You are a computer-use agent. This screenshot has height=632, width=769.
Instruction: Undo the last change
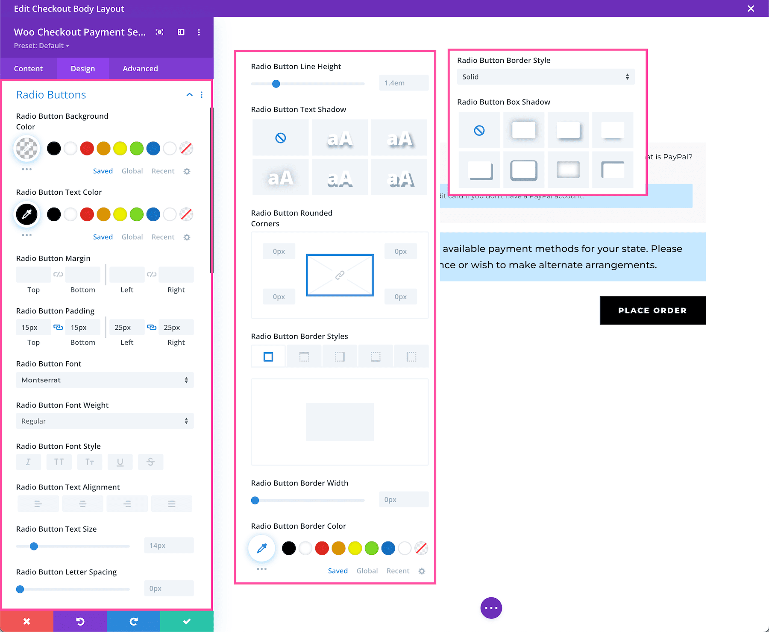(80, 621)
